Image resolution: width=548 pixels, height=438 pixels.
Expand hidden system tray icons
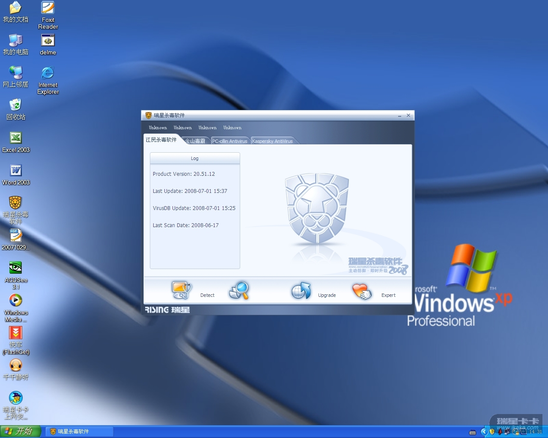tap(484, 432)
